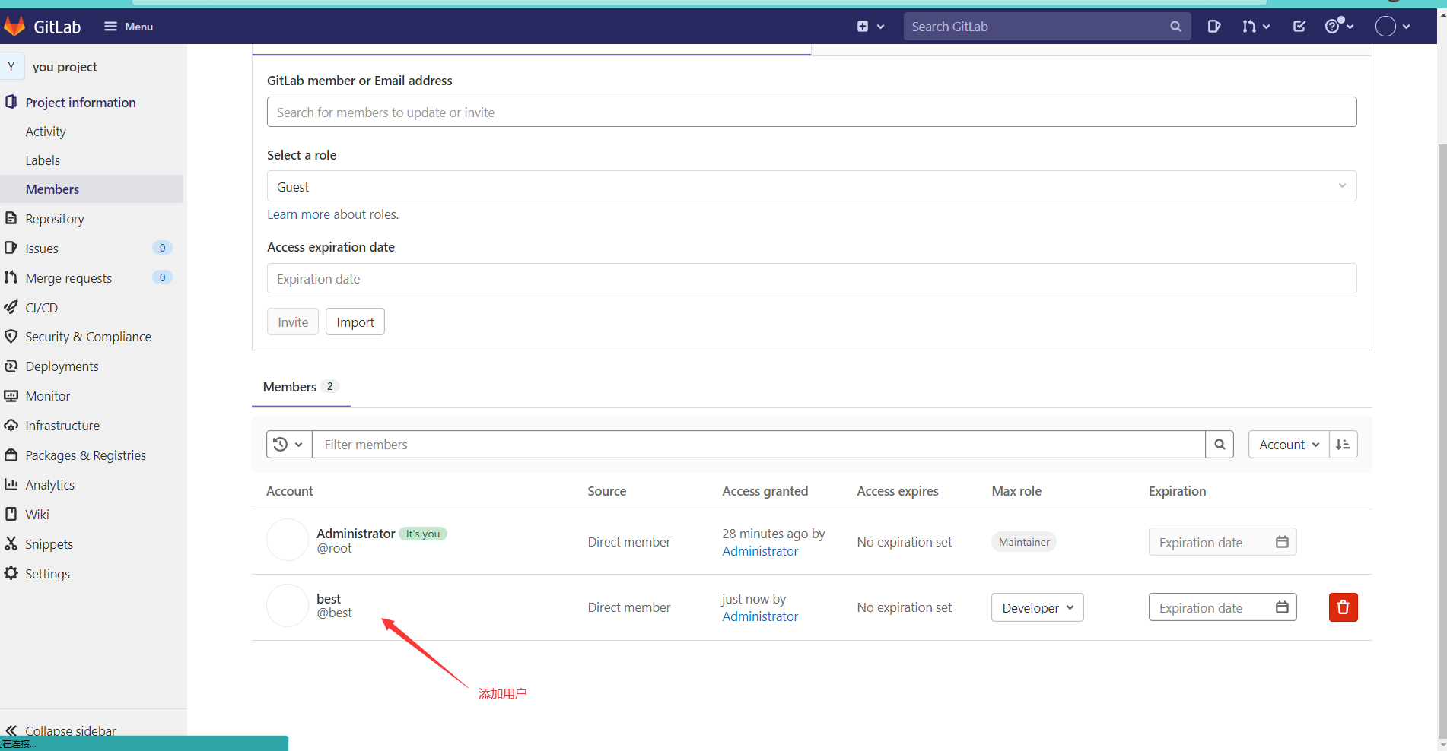
Task: Click the Import button
Action: [x=355, y=321]
